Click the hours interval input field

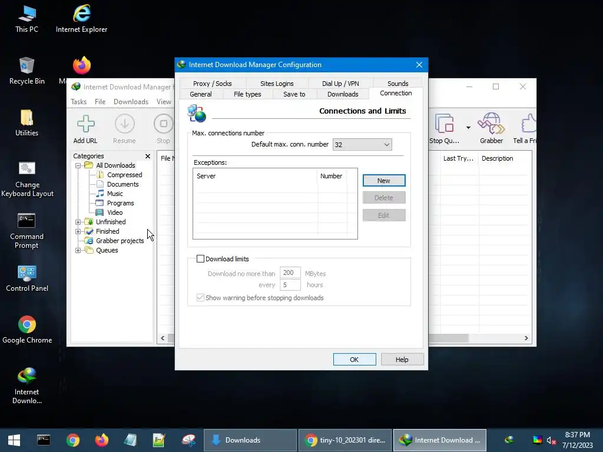pos(290,285)
